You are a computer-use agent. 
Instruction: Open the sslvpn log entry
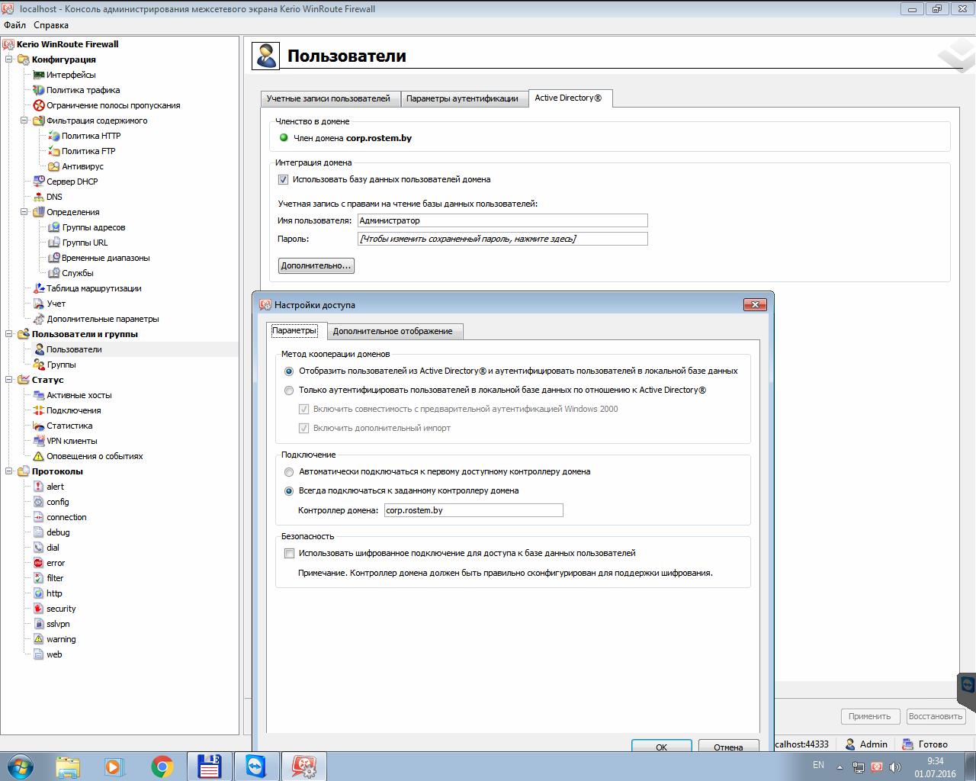click(x=58, y=624)
